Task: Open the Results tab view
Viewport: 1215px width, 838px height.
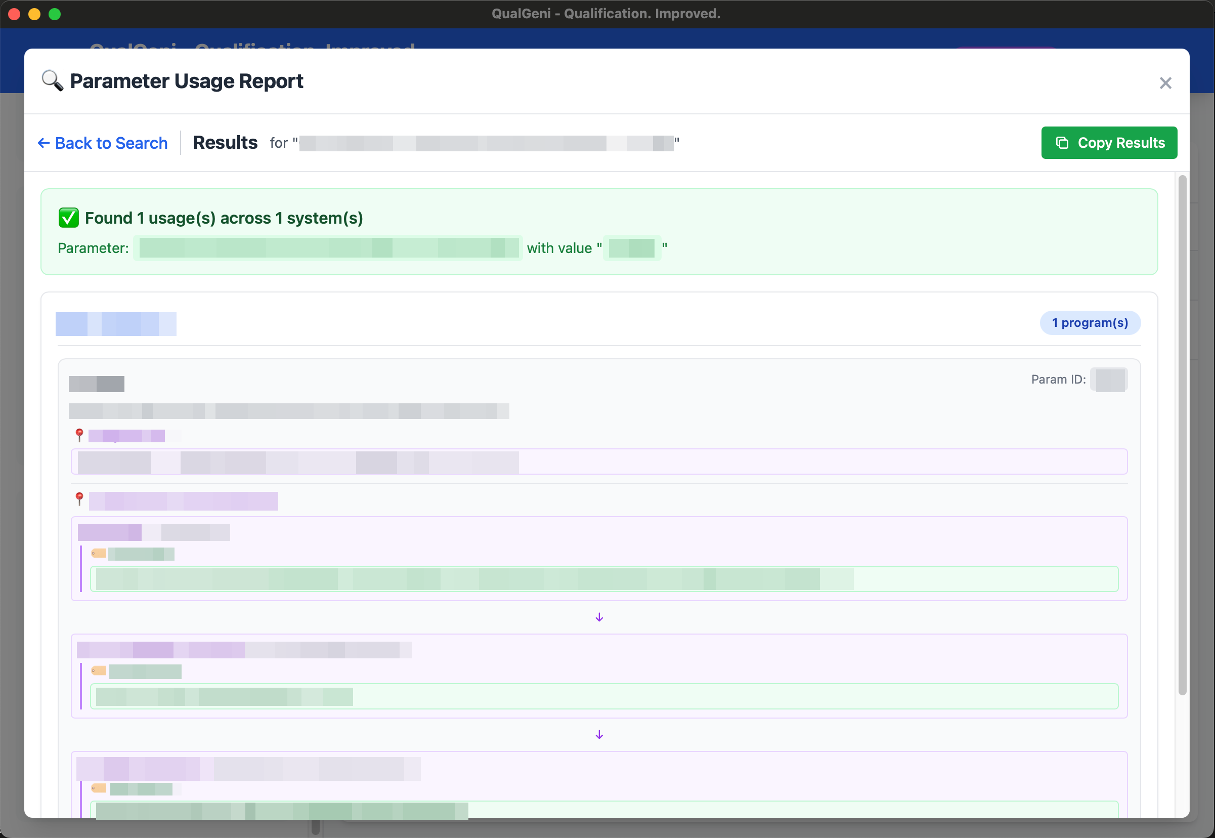Action: coord(225,142)
